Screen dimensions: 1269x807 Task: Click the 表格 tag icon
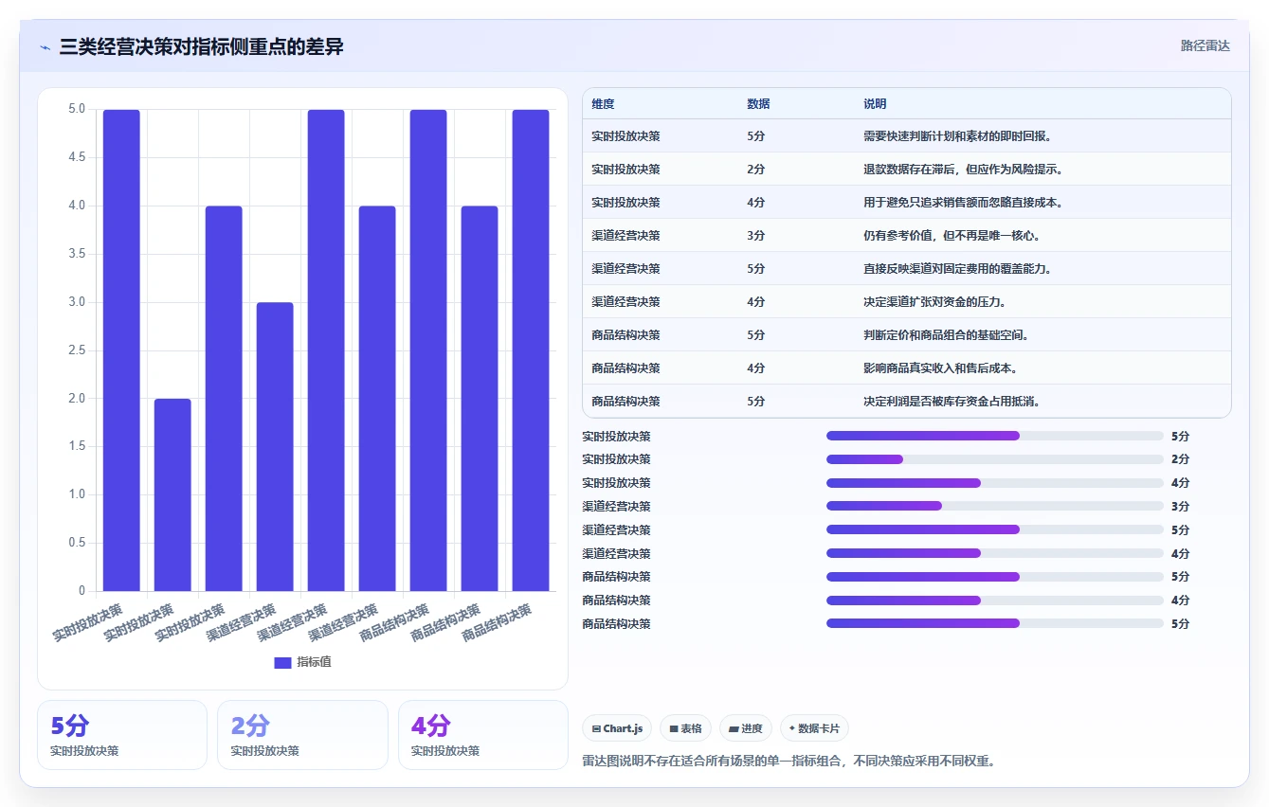tap(674, 729)
